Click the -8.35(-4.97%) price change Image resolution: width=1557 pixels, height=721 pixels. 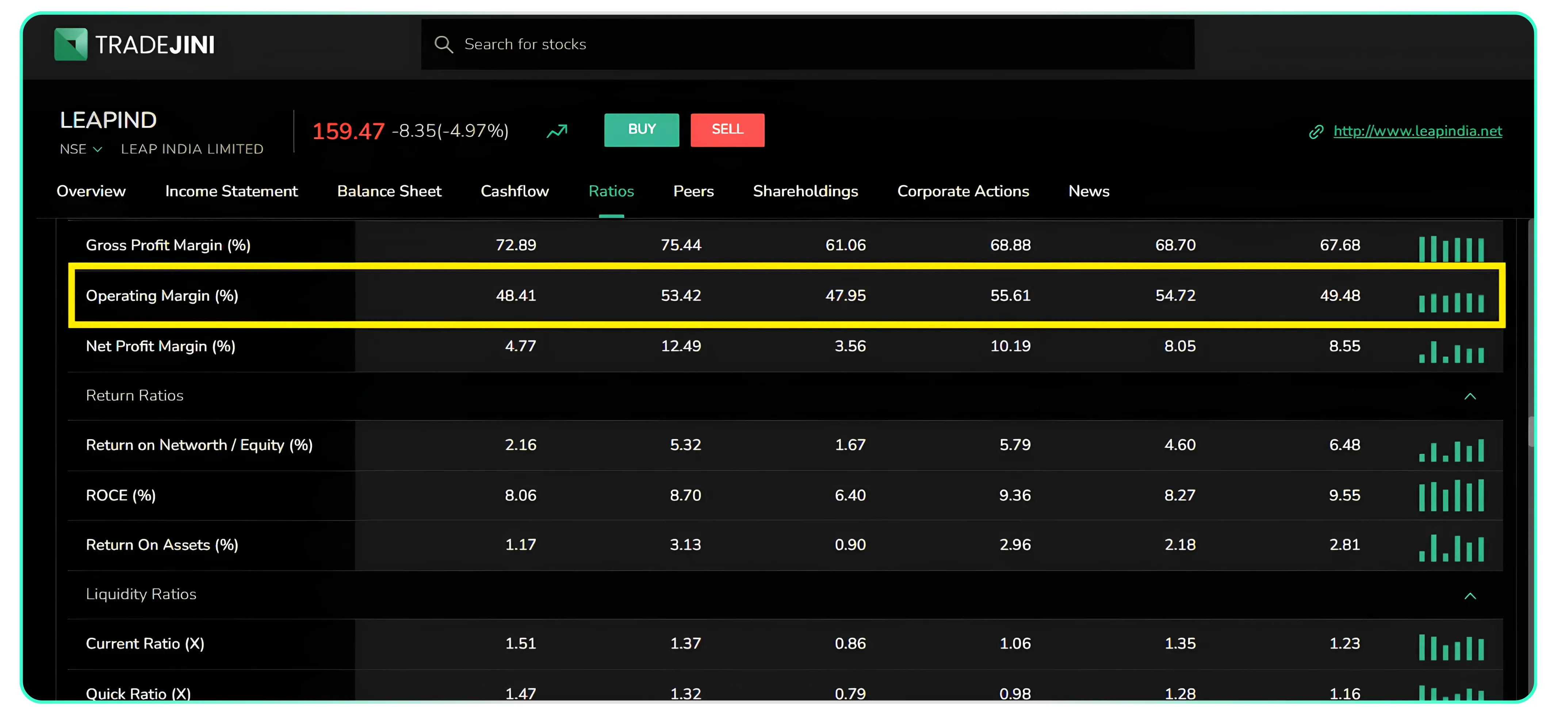point(450,131)
